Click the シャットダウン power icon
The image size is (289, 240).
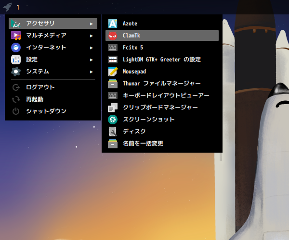(x=16, y=111)
